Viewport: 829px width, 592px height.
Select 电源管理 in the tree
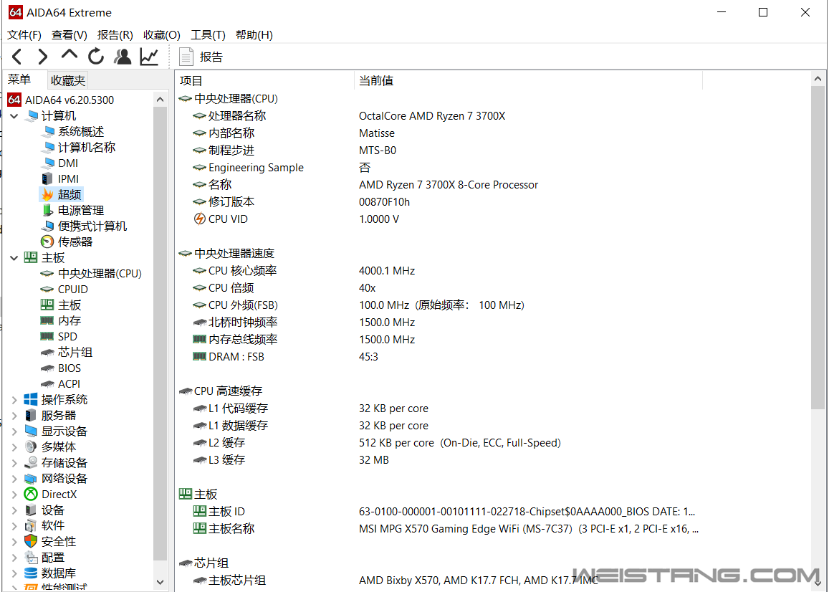point(80,210)
